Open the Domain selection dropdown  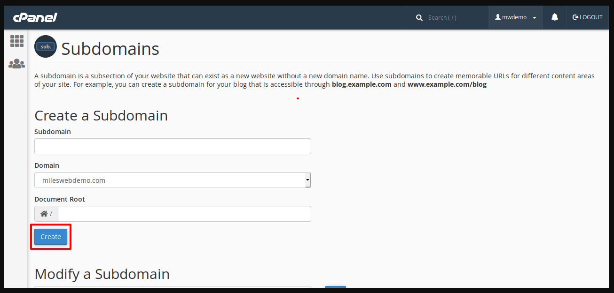click(x=172, y=180)
